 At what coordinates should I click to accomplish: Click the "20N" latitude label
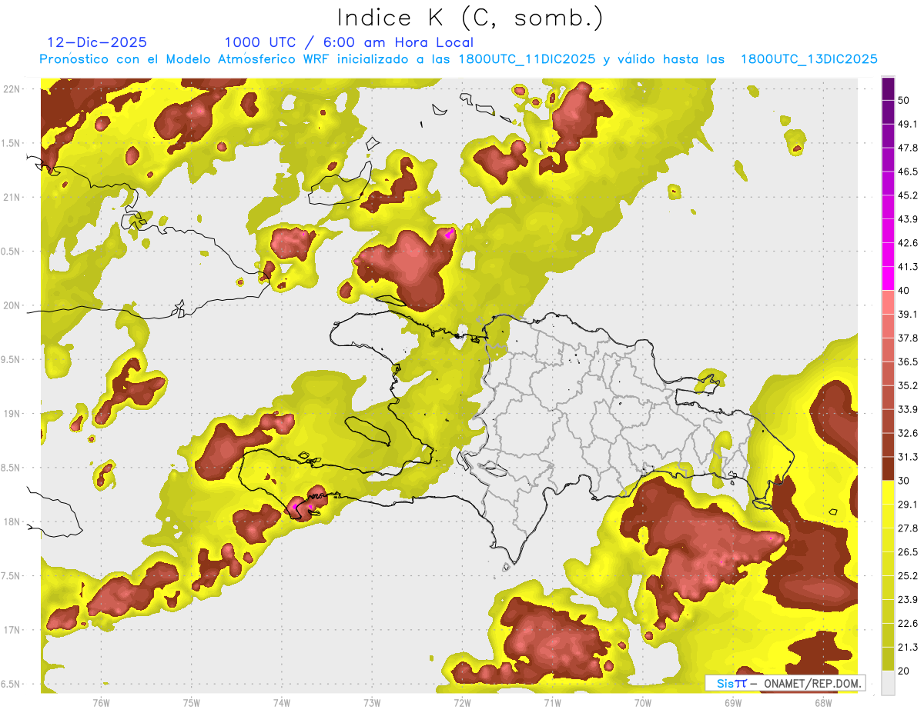tap(13, 305)
